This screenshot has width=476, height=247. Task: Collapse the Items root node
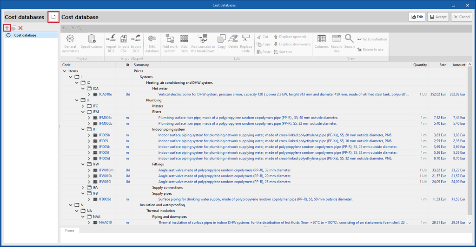click(64, 71)
